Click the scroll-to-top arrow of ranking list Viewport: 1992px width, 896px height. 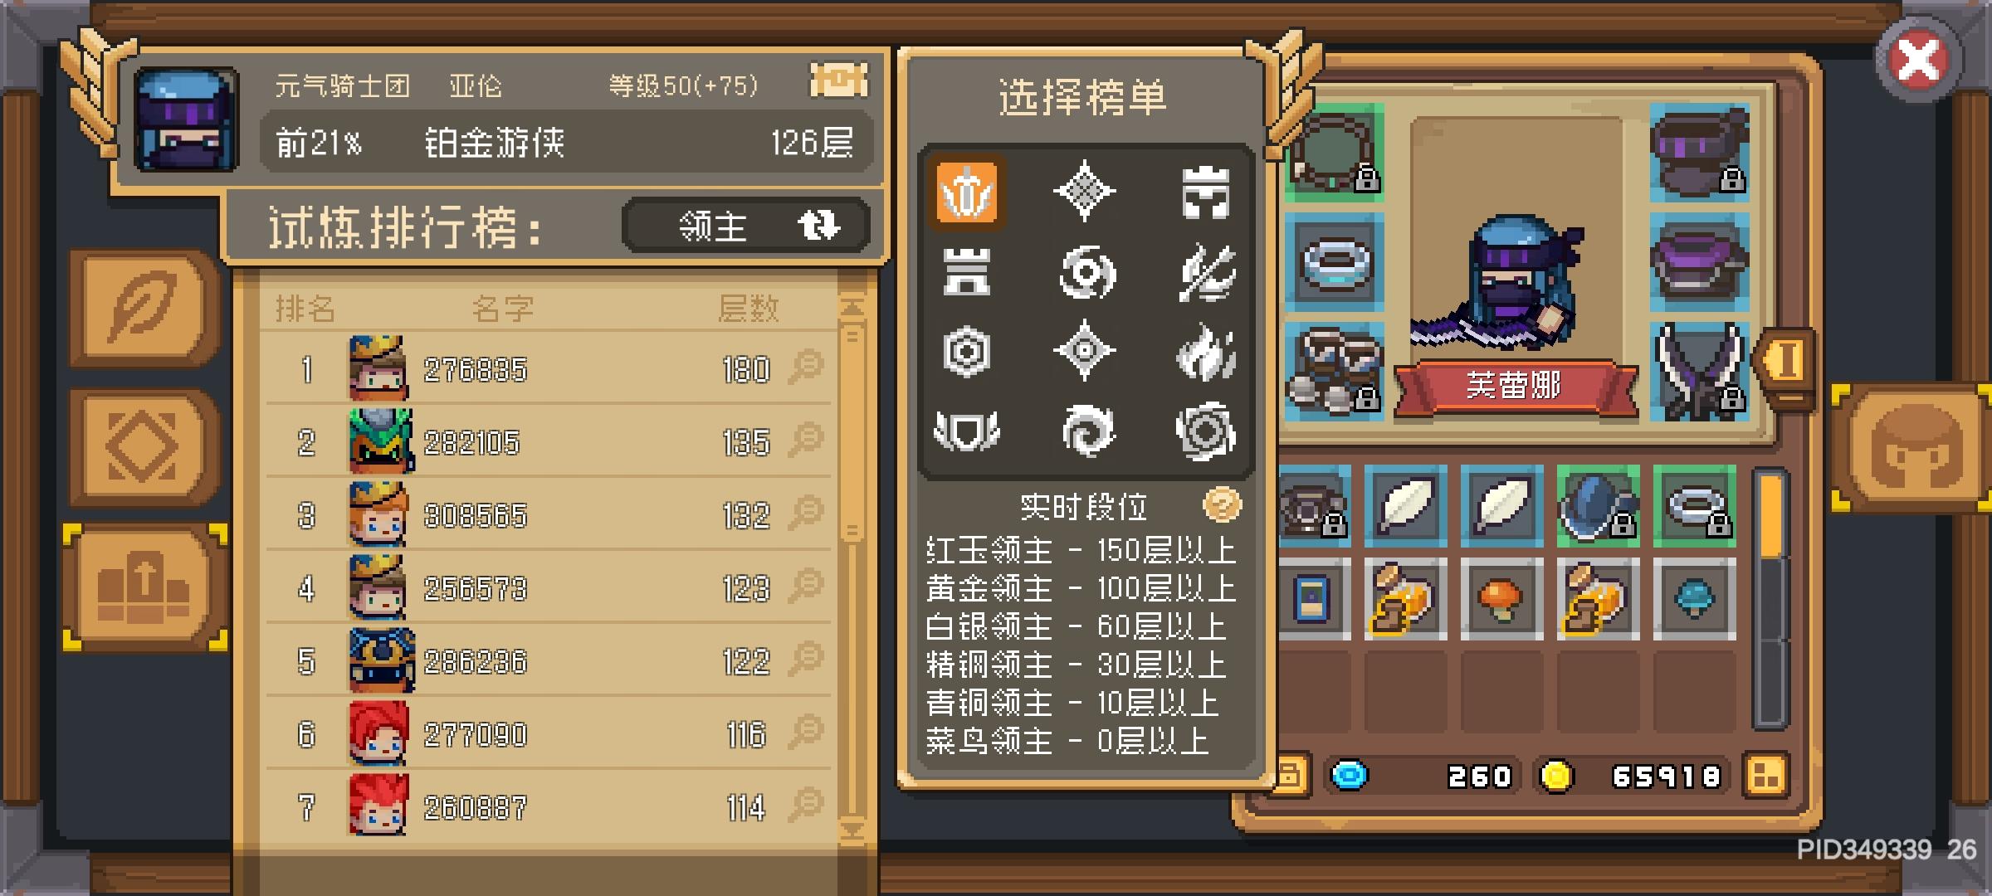click(x=852, y=309)
